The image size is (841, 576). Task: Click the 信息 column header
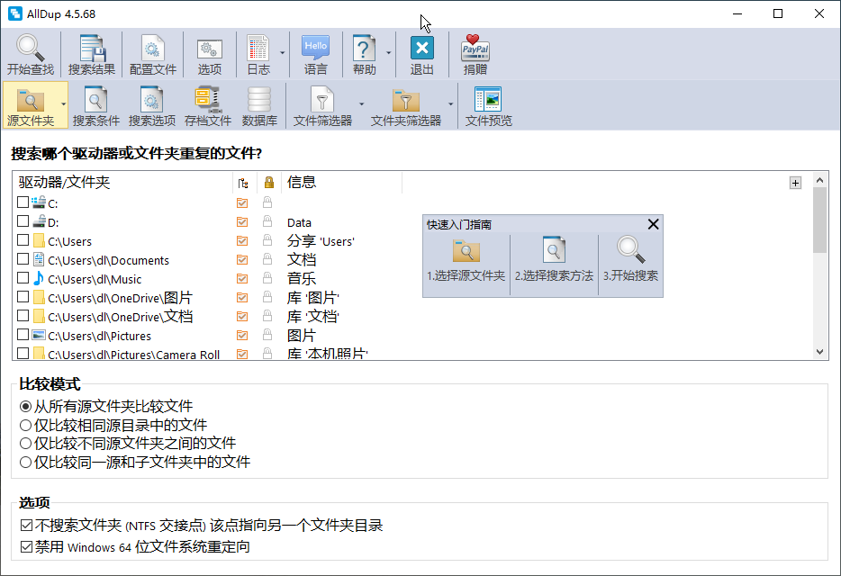(341, 183)
